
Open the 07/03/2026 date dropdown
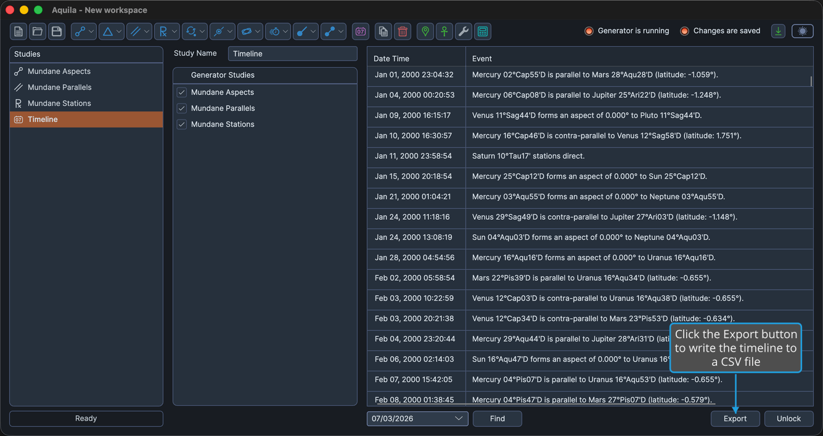[x=417, y=419]
